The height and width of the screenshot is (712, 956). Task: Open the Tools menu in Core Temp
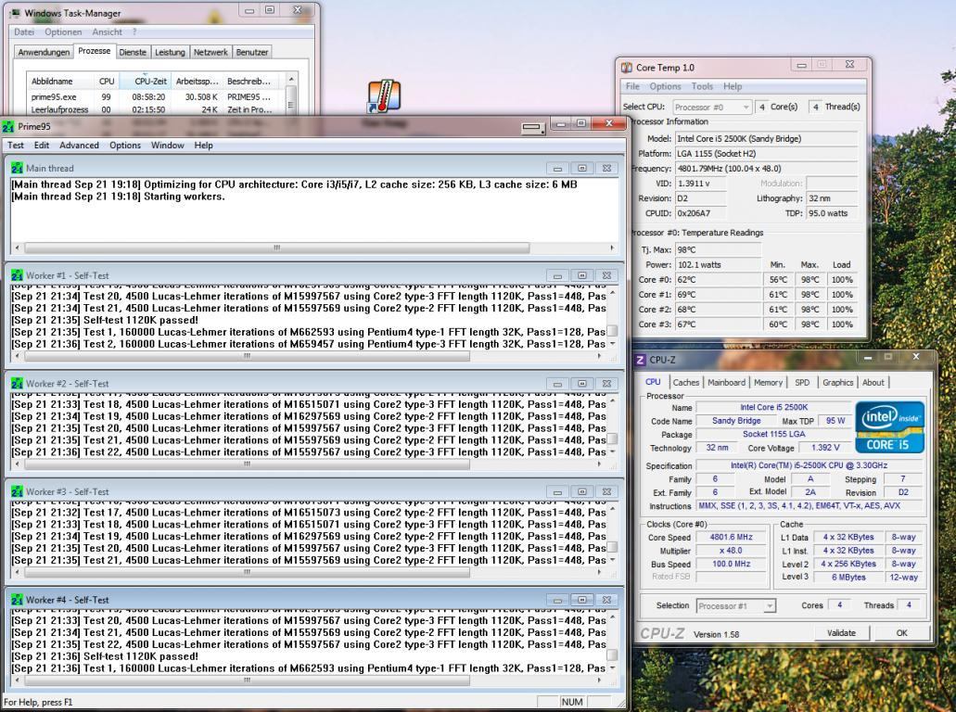coord(702,86)
